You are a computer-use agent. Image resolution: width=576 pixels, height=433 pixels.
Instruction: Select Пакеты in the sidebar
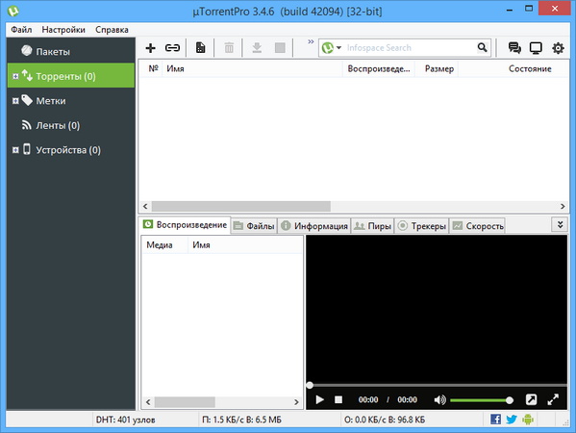coord(71,51)
